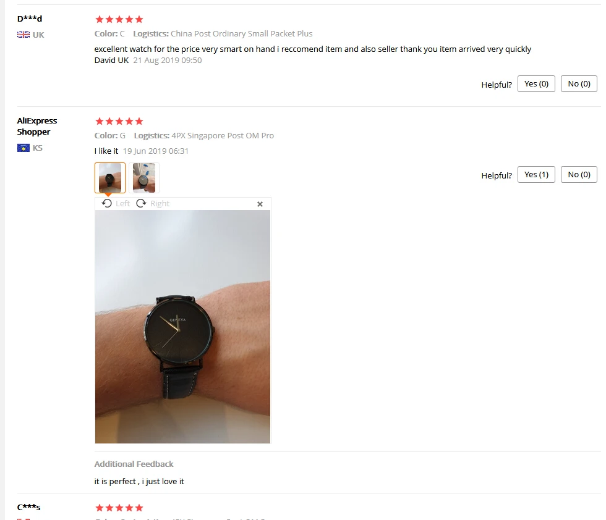Click the UK flag icon under D***d
Viewport: 606px width, 520px height.
tap(23, 35)
